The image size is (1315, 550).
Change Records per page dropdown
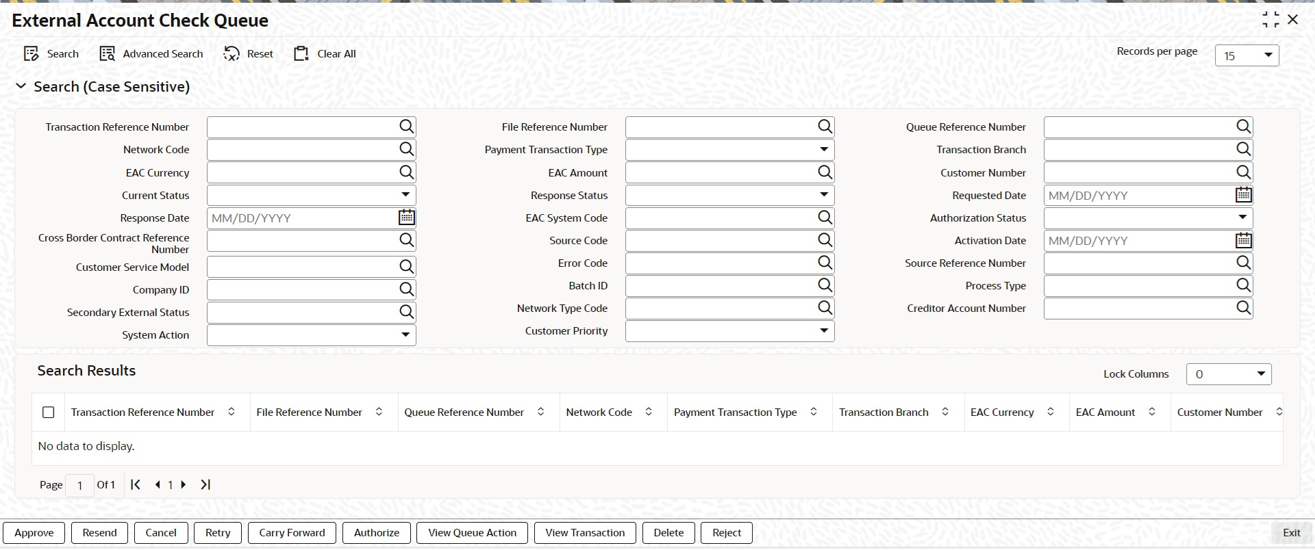(x=1247, y=55)
